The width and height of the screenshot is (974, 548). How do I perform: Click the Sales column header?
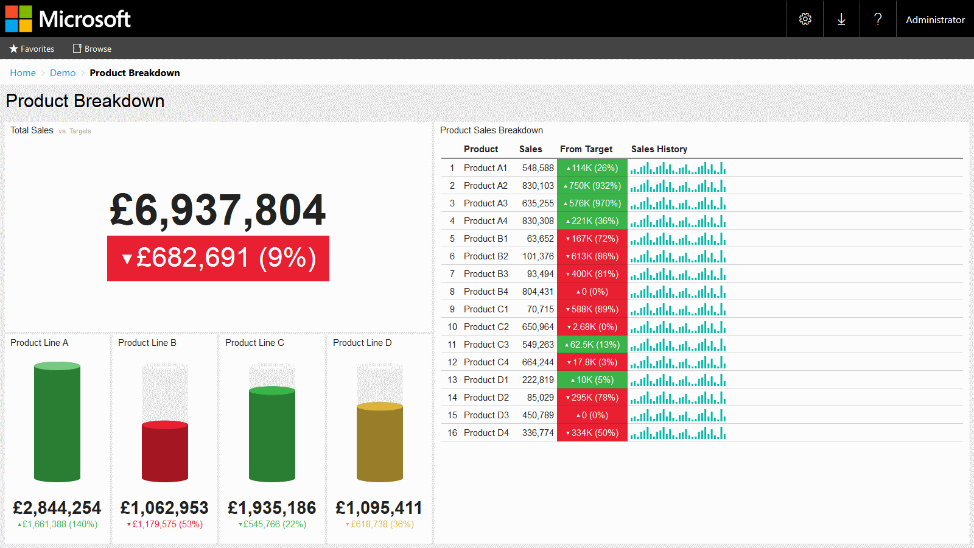530,149
